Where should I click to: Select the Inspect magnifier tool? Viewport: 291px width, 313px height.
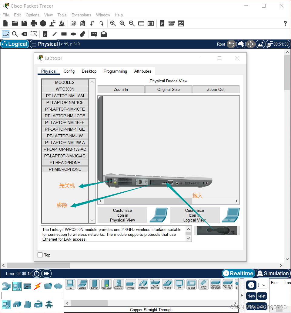tap(15, 34)
